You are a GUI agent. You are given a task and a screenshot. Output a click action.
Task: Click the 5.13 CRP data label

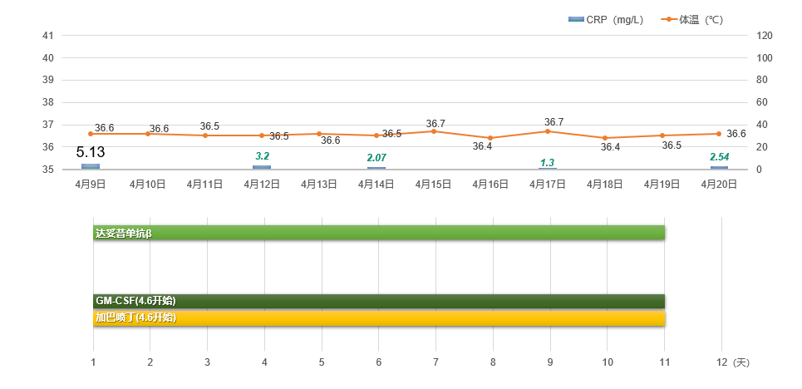[x=91, y=152]
